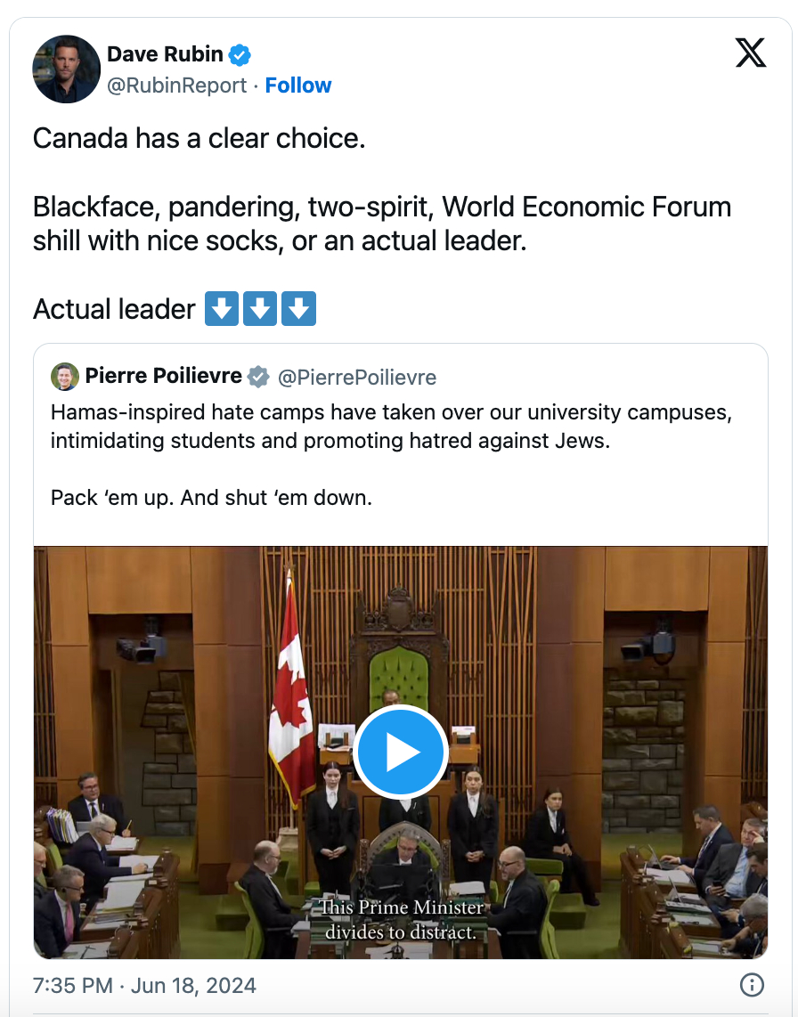
Task: Play the embedded video
Action: [x=400, y=753]
